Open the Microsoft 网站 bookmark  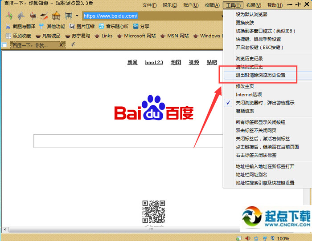[x=136, y=36]
